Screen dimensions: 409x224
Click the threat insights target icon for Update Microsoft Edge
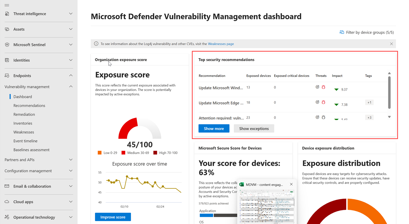(317, 102)
